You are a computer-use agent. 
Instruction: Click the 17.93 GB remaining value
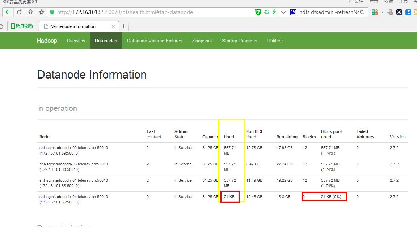[285, 148]
